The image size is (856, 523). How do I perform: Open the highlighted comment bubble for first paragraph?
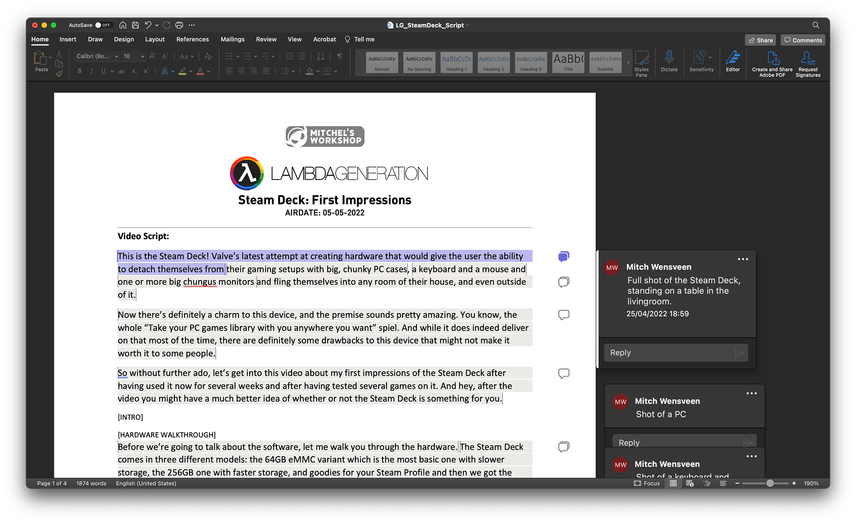564,256
